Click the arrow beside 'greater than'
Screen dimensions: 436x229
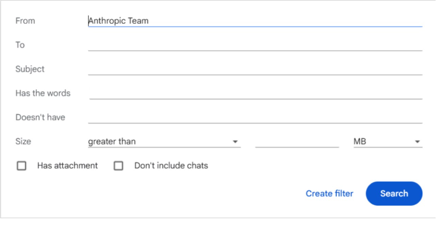tap(235, 142)
